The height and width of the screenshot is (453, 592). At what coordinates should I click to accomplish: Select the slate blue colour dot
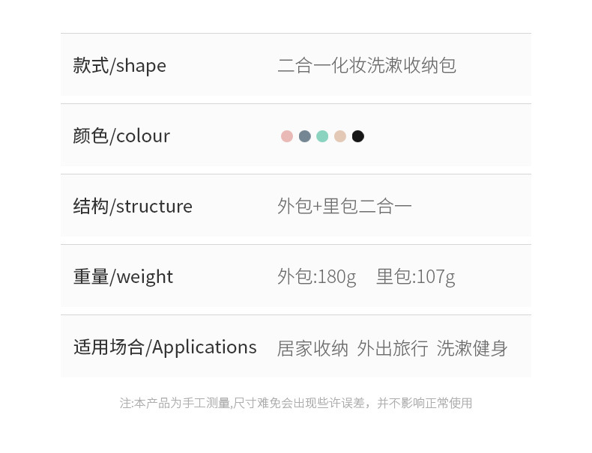(x=305, y=136)
